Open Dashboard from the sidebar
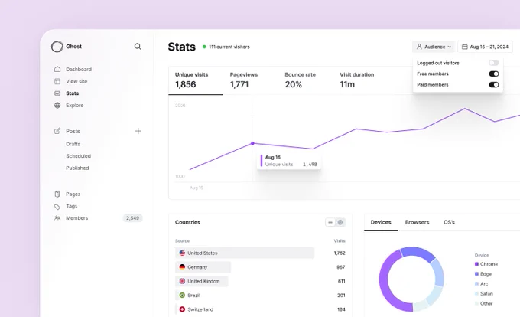The height and width of the screenshot is (317, 520). point(79,69)
